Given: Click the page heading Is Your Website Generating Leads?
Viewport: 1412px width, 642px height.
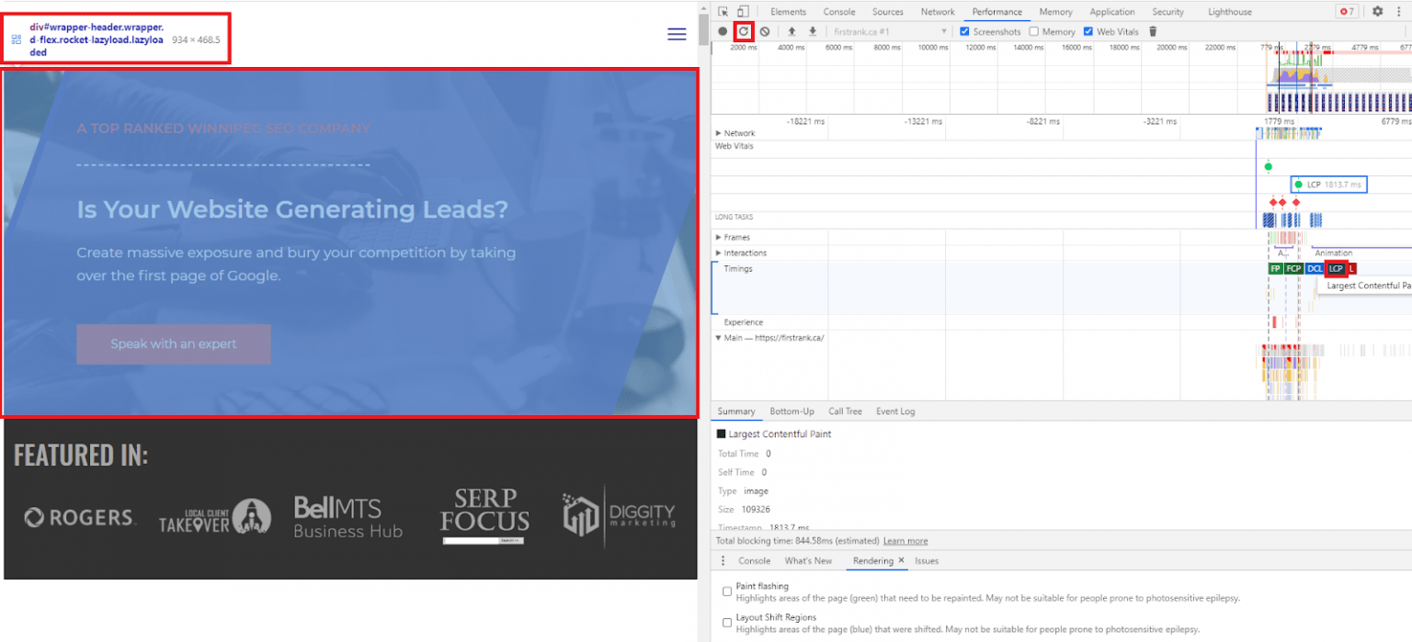Looking at the screenshot, I should (292, 209).
